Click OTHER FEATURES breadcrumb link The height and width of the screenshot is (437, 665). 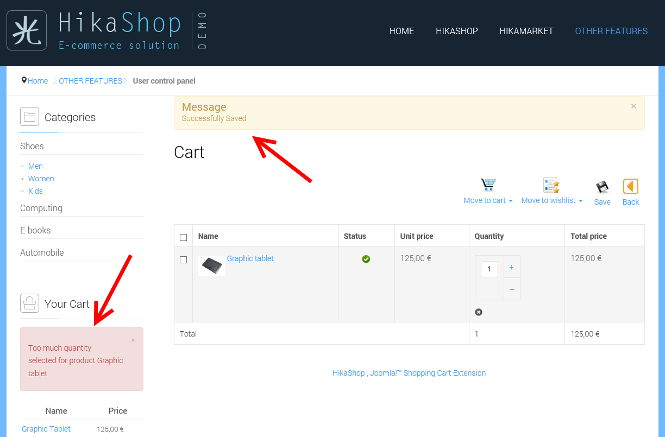[x=90, y=81]
